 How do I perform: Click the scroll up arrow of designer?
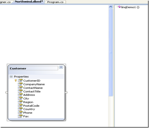tap(111, 7)
